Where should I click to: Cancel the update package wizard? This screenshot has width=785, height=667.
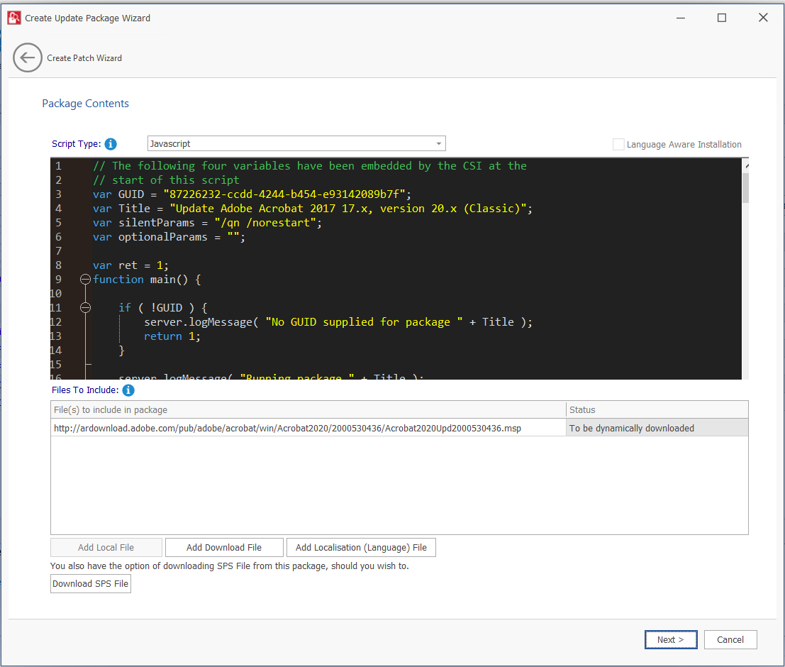click(730, 639)
